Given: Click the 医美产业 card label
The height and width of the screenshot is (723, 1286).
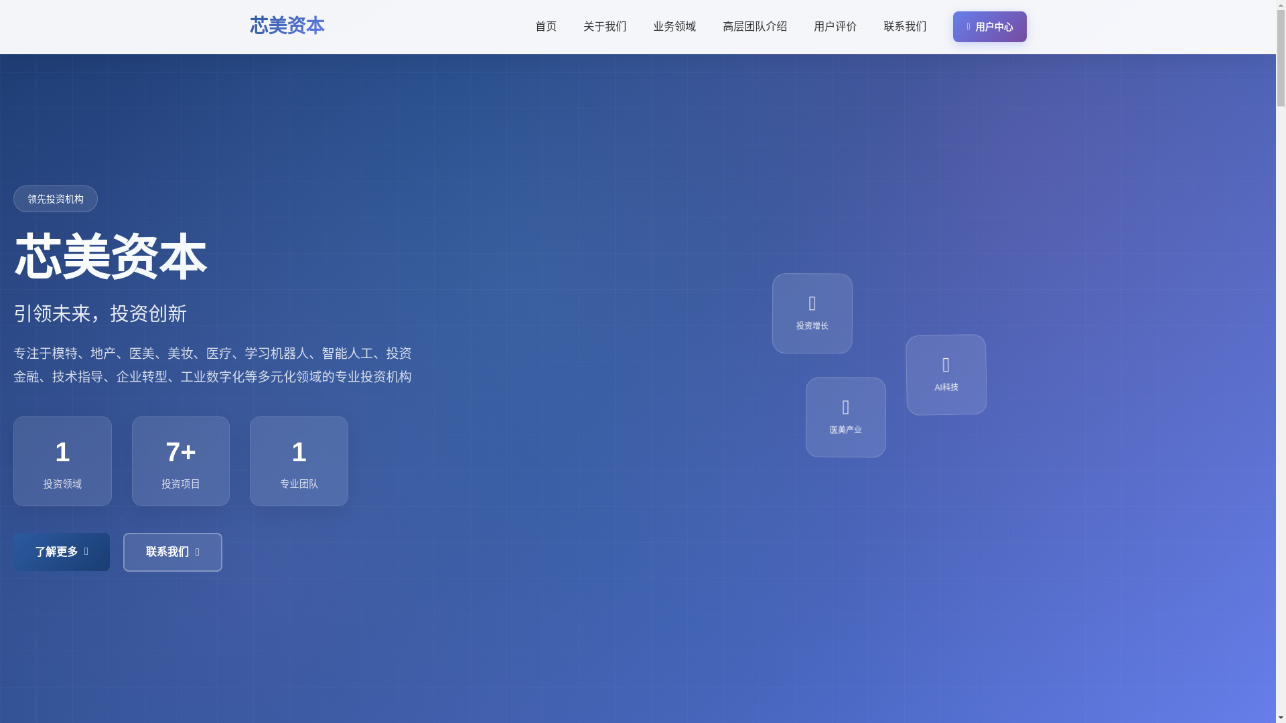Looking at the screenshot, I should [846, 430].
